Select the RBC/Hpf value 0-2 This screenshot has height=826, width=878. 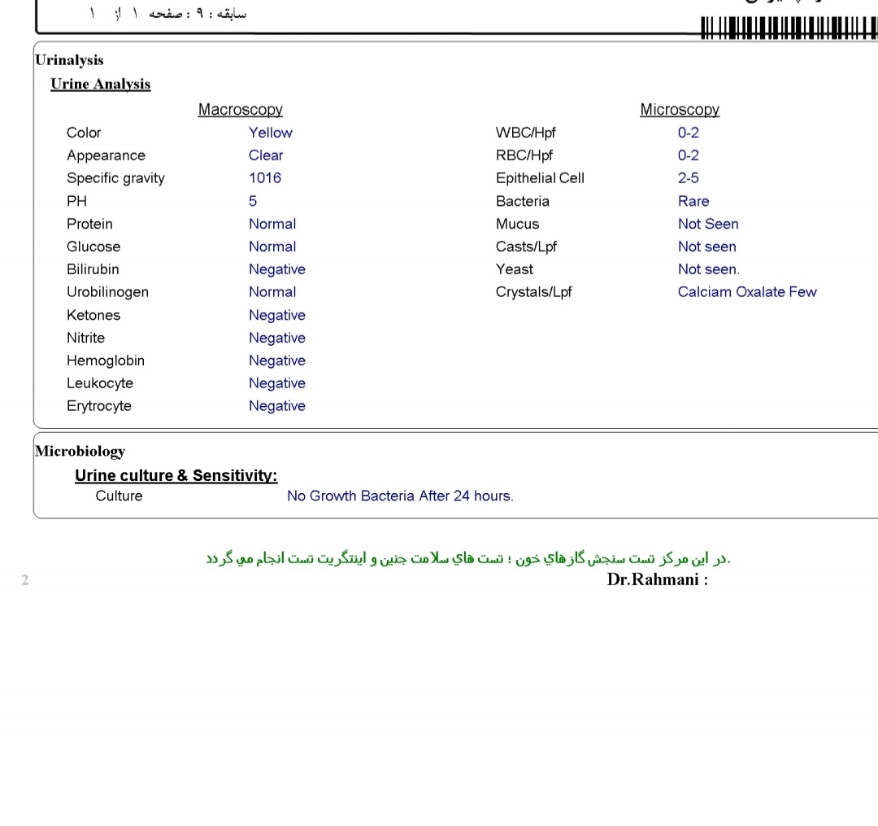pos(689,155)
